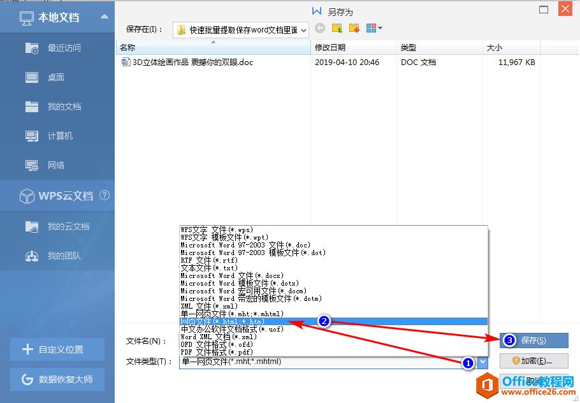Image resolution: width=580 pixels, height=403 pixels.
Task: Open the view mode dropdown icon
Action: pyautogui.click(x=374, y=28)
